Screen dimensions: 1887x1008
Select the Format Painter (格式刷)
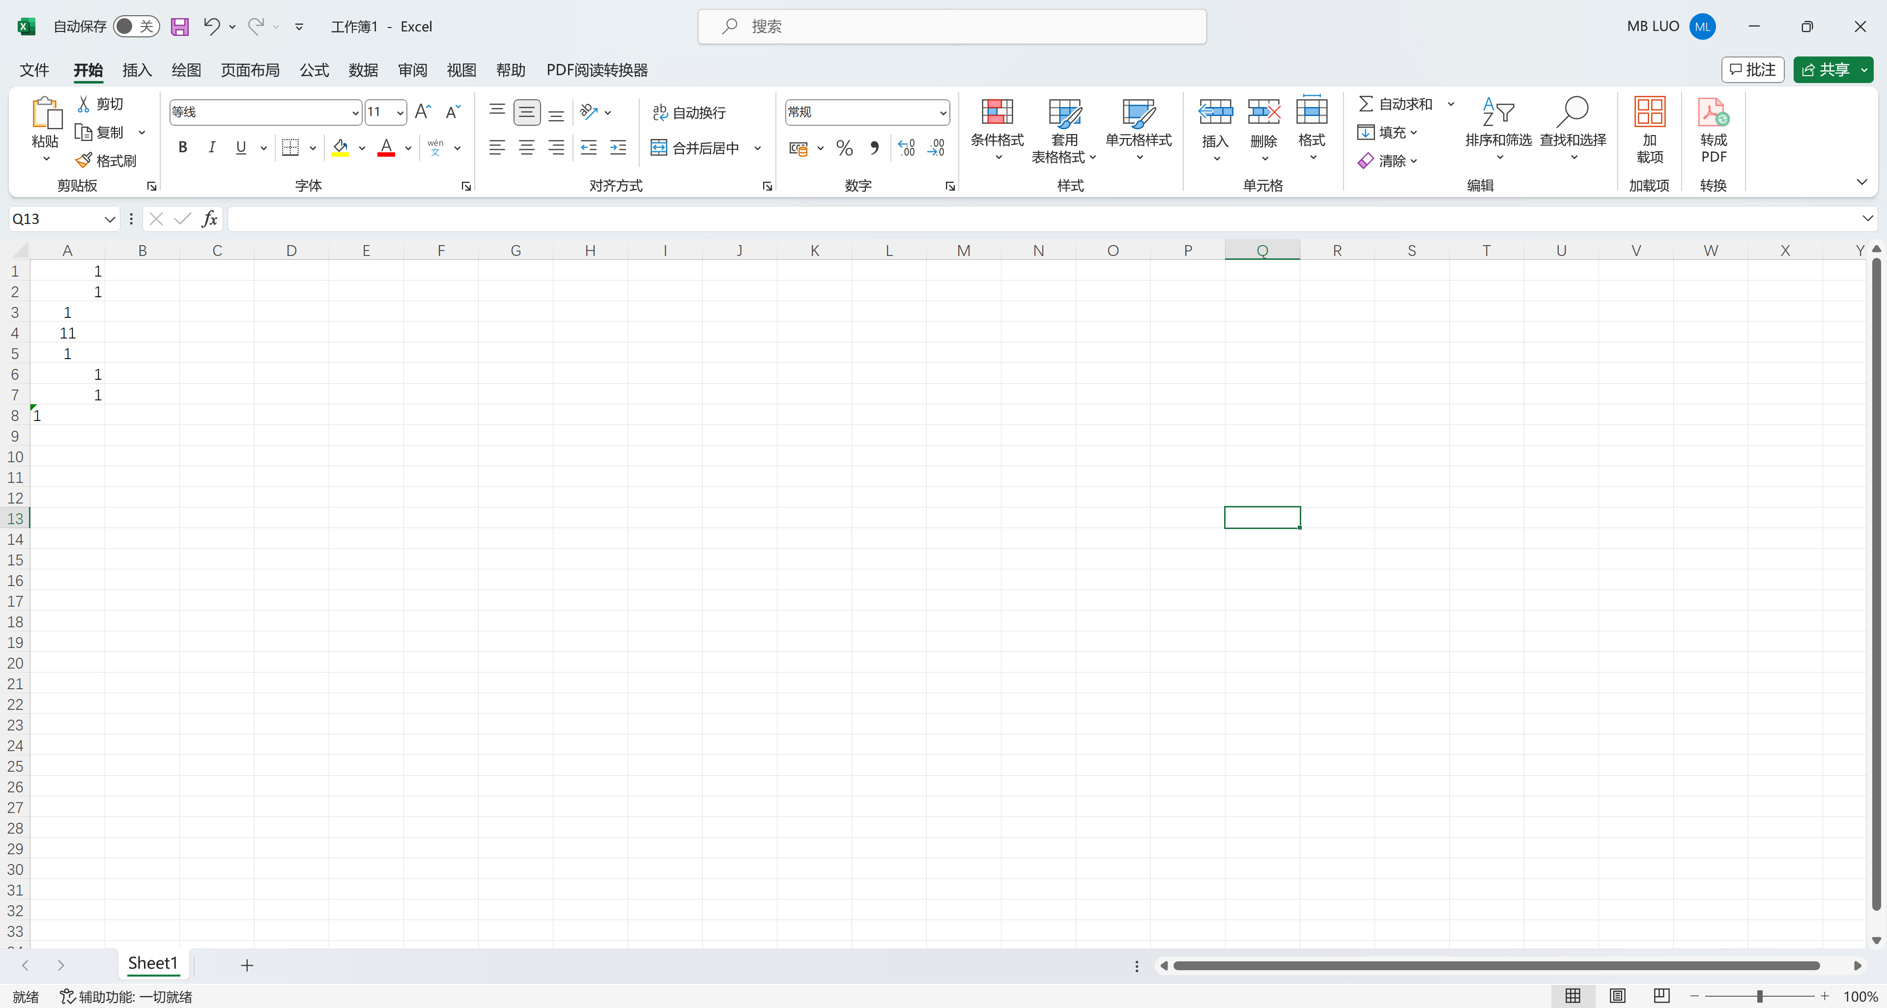coord(106,161)
